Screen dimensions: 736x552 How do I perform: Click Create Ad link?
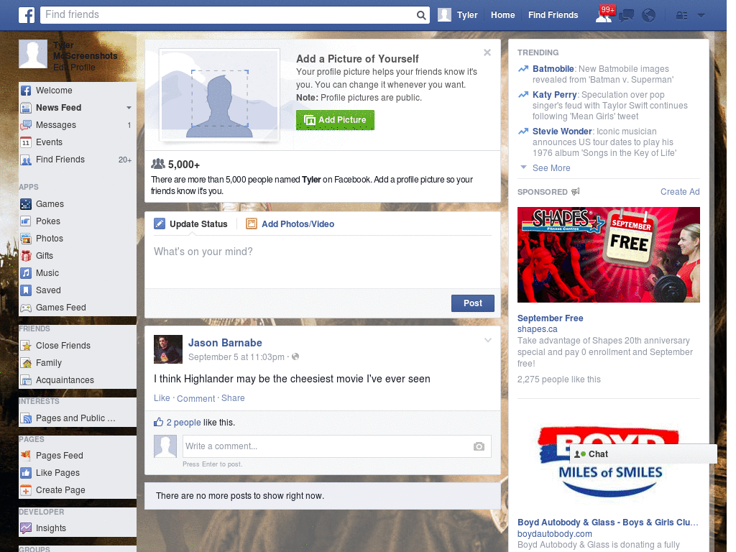[680, 191]
